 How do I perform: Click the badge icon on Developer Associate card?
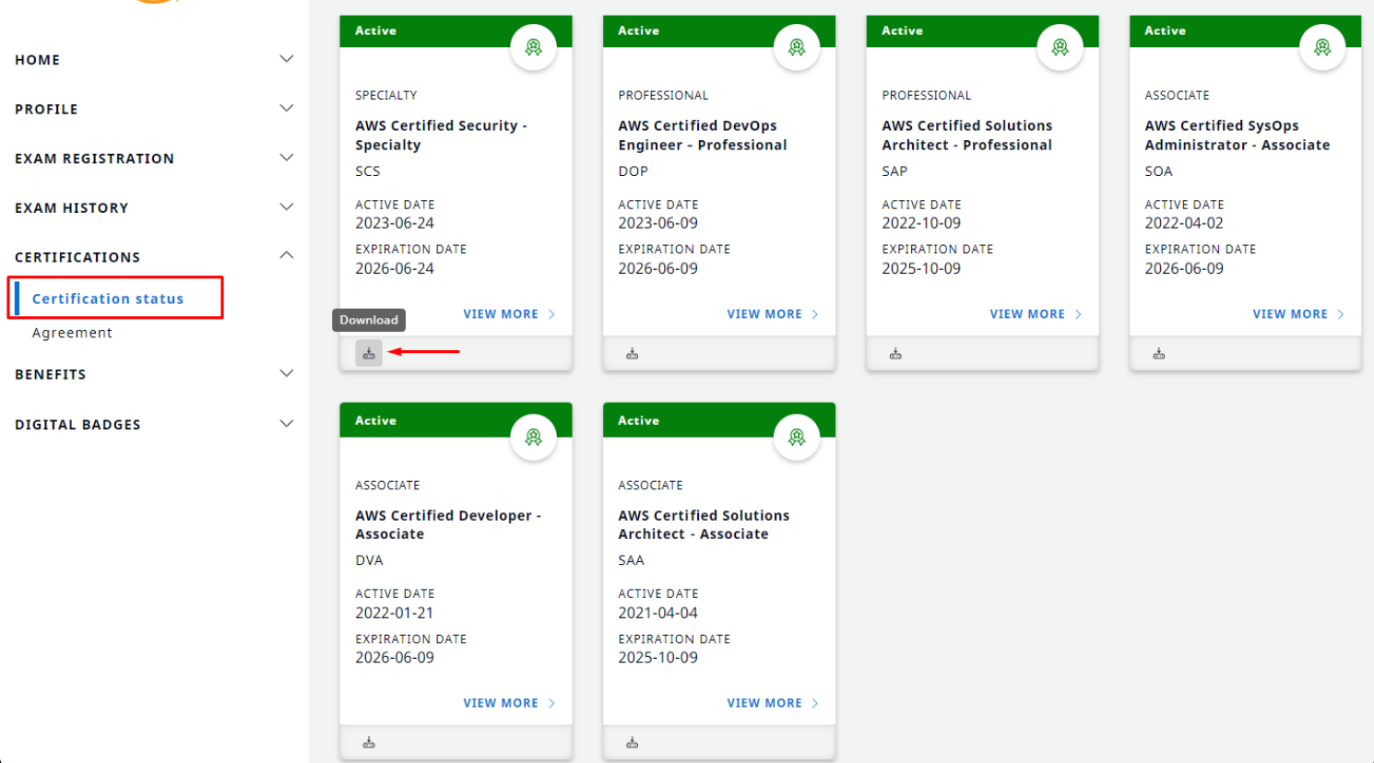click(x=534, y=437)
